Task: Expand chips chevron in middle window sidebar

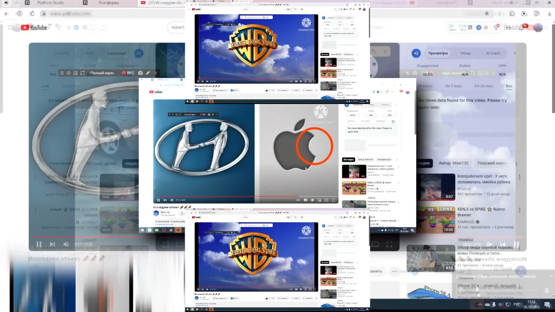Action: pos(397,160)
